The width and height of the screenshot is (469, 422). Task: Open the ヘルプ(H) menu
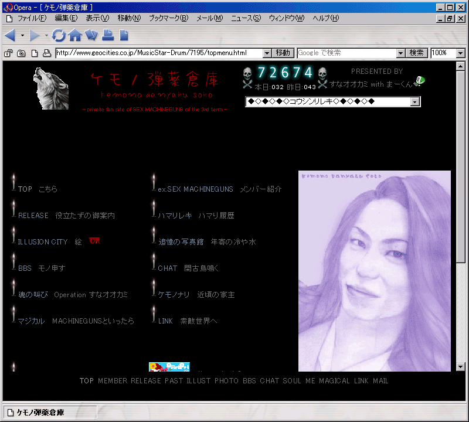(x=326, y=18)
